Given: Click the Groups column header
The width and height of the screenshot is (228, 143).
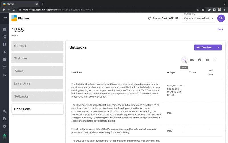Looking at the screenshot, I should coord(171,72).
